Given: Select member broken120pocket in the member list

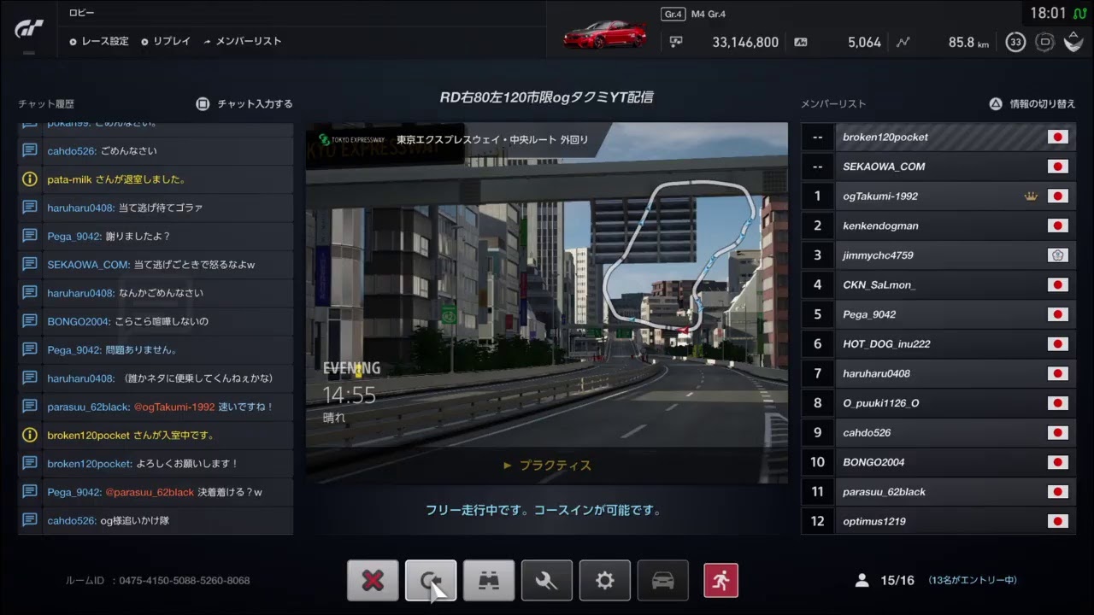Looking at the screenshot, I should [938, 137].
